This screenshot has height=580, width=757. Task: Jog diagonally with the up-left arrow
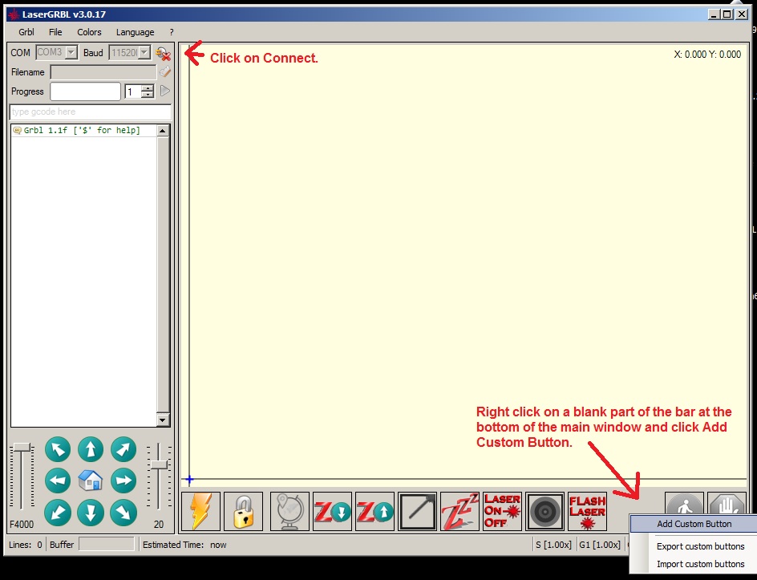click(x=58, y=449)
